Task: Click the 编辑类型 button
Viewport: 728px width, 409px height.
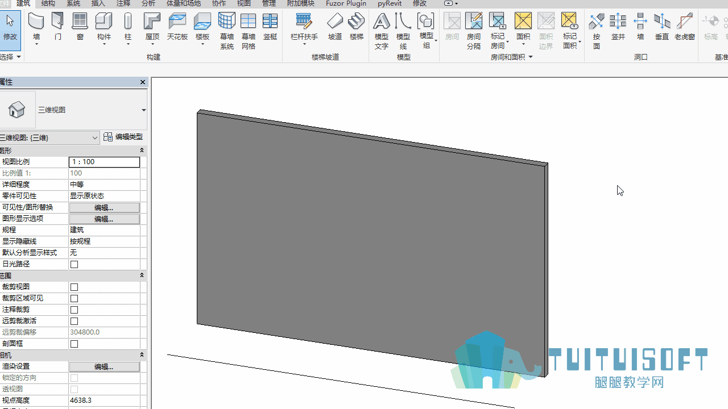Action: tap(123, 137)
